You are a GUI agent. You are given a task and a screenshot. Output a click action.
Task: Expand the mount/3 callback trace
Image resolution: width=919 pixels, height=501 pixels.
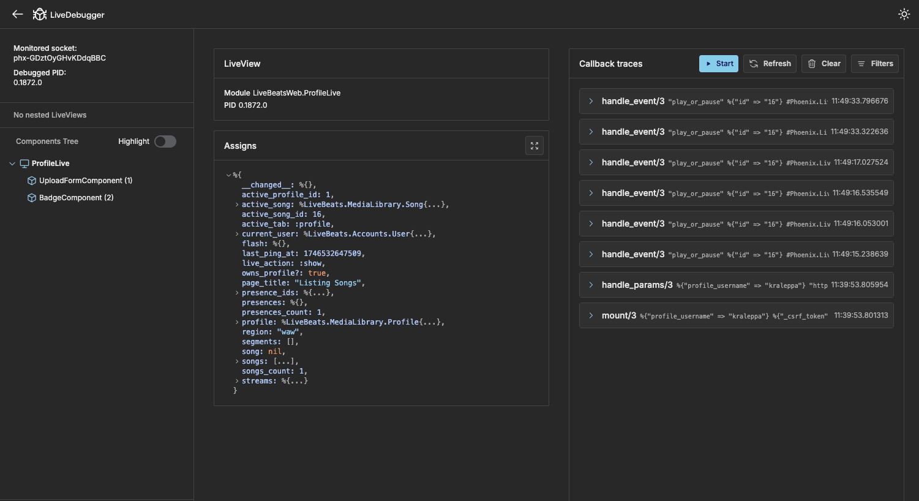(x=591, y=315)
